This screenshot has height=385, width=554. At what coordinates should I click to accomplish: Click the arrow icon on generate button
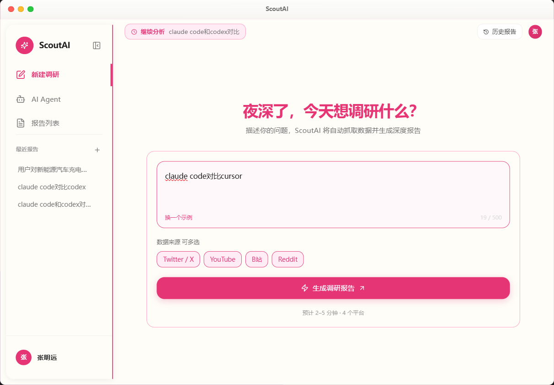point(362,288)
